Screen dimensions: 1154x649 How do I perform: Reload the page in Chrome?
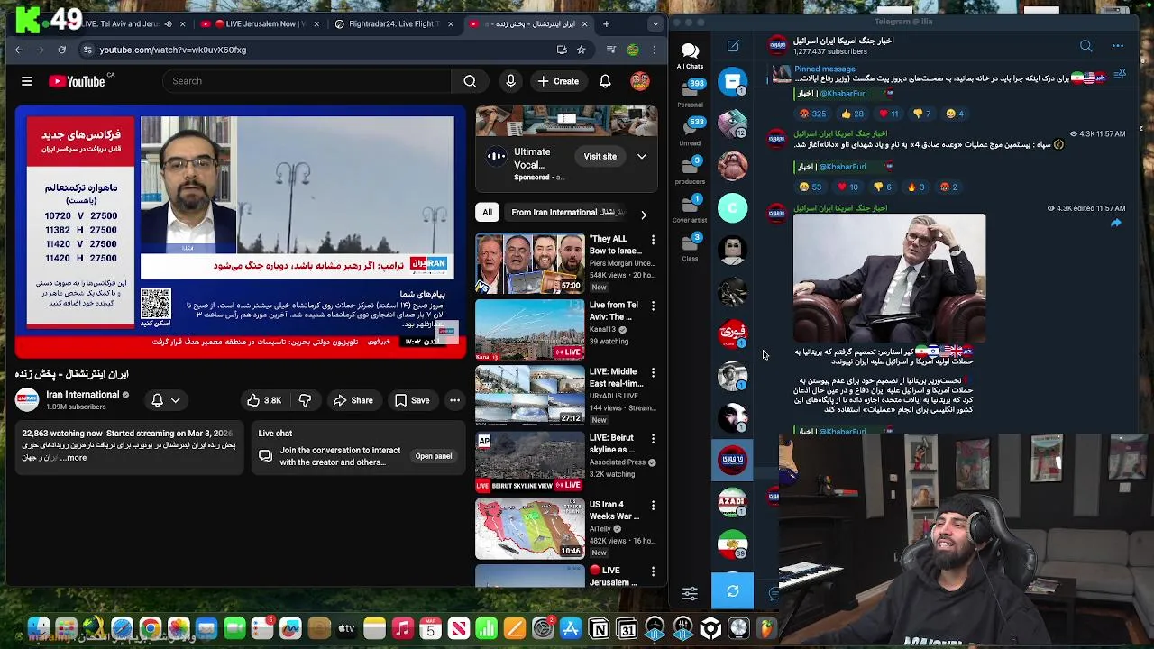tap(61, 50)
